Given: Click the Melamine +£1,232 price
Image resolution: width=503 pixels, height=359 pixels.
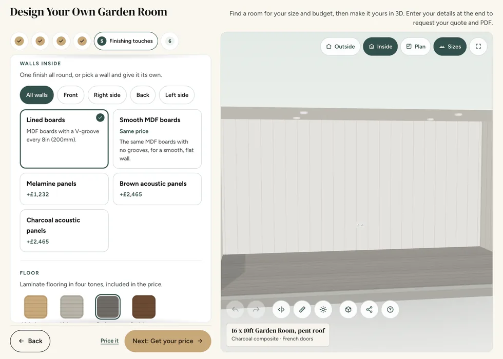Looking at the screenshot, I should pos(38,194).
